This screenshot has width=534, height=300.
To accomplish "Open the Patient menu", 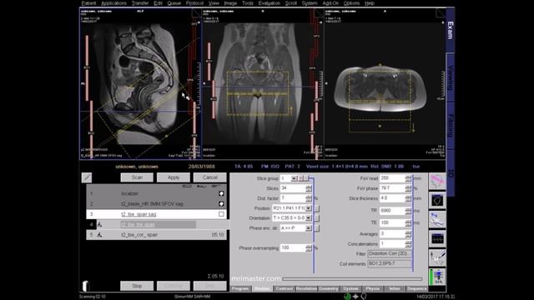I will click(x=88, y=3).
